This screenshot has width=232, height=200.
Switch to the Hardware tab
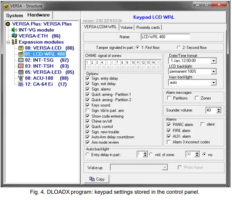(38, 15)
